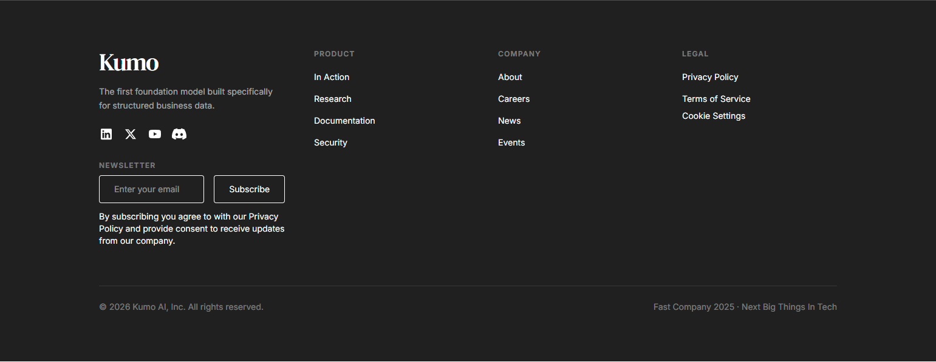Visit Kumo on X
936x362 pixels.
[131, 134]
